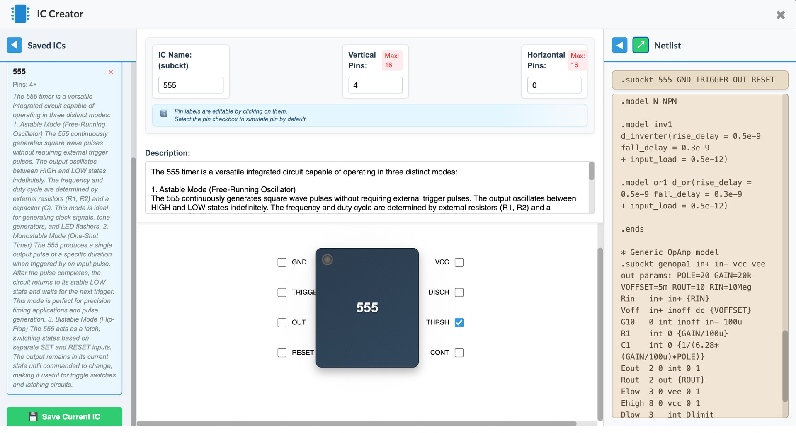Tick the RESET pin checkbox
This screenshot has width=796, height=433.
pos(282,353)
